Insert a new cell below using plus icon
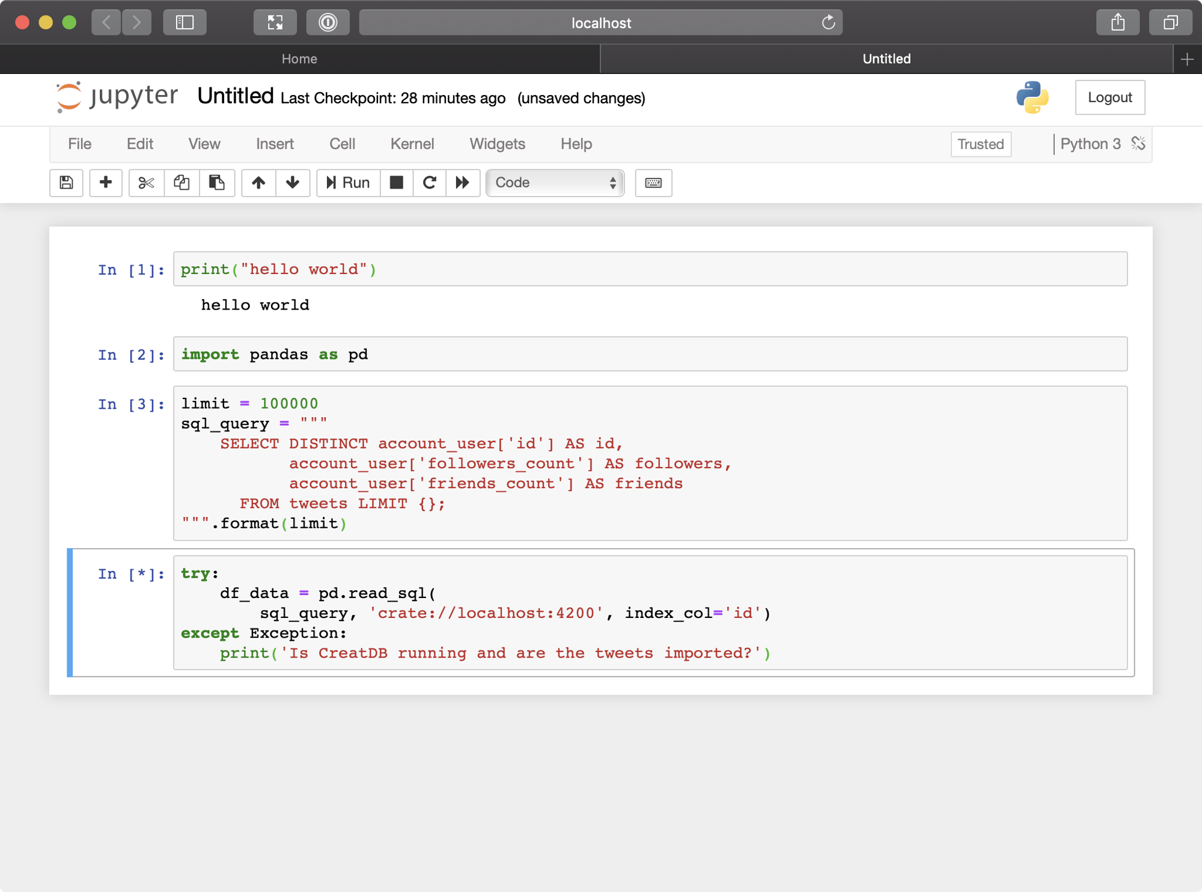This screenshot has width=1202, height=892. coord(106,183)
